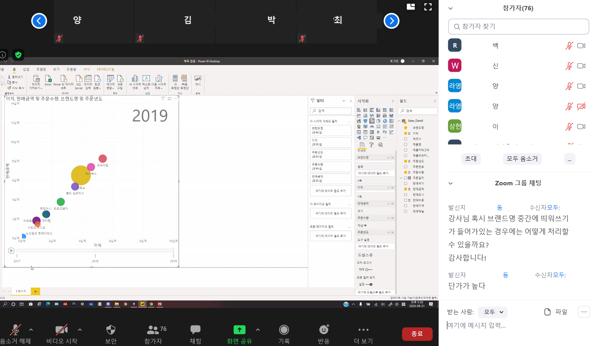This screenshot has width=590, height=346.
Task: Uncheck the 브랜드명 field checkbox
Action: 406,128
